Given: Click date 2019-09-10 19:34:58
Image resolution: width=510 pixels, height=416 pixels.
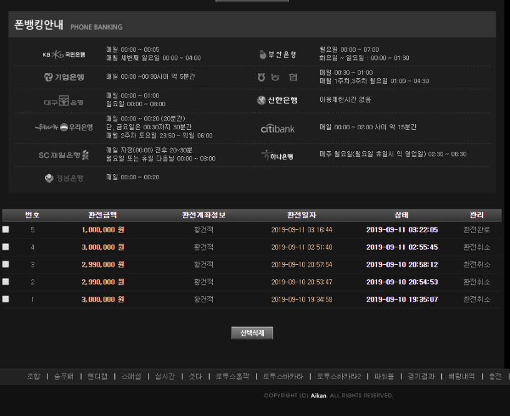Looking at the screenshot, I should tap(302, 299).
